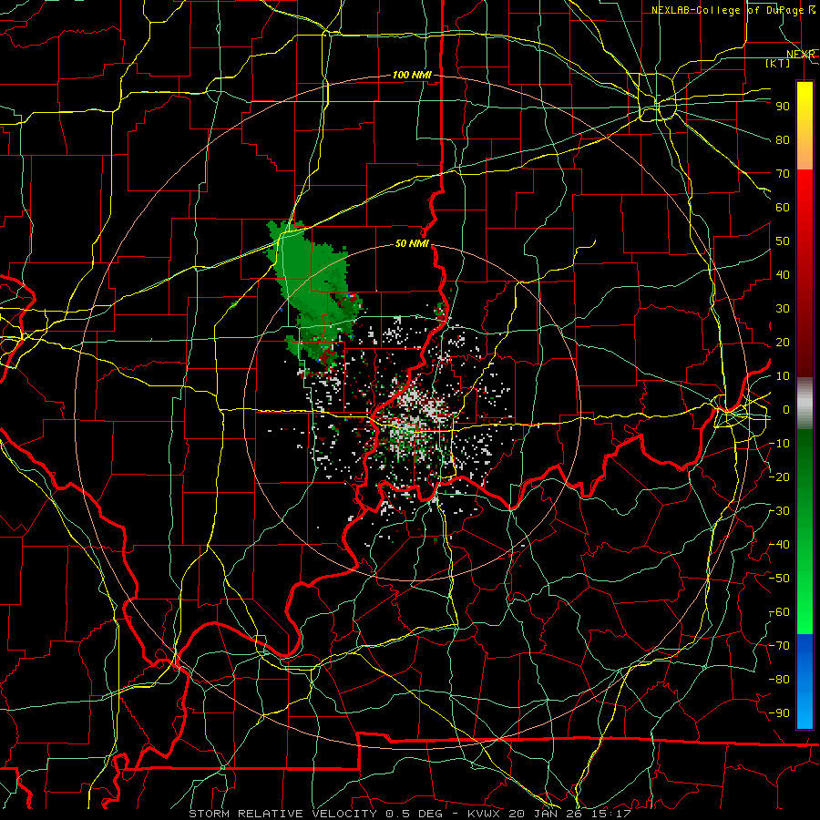Click the 0 value on the velocity scale
This screenshot has height=820, width=820.
click(x=786, y=410)
